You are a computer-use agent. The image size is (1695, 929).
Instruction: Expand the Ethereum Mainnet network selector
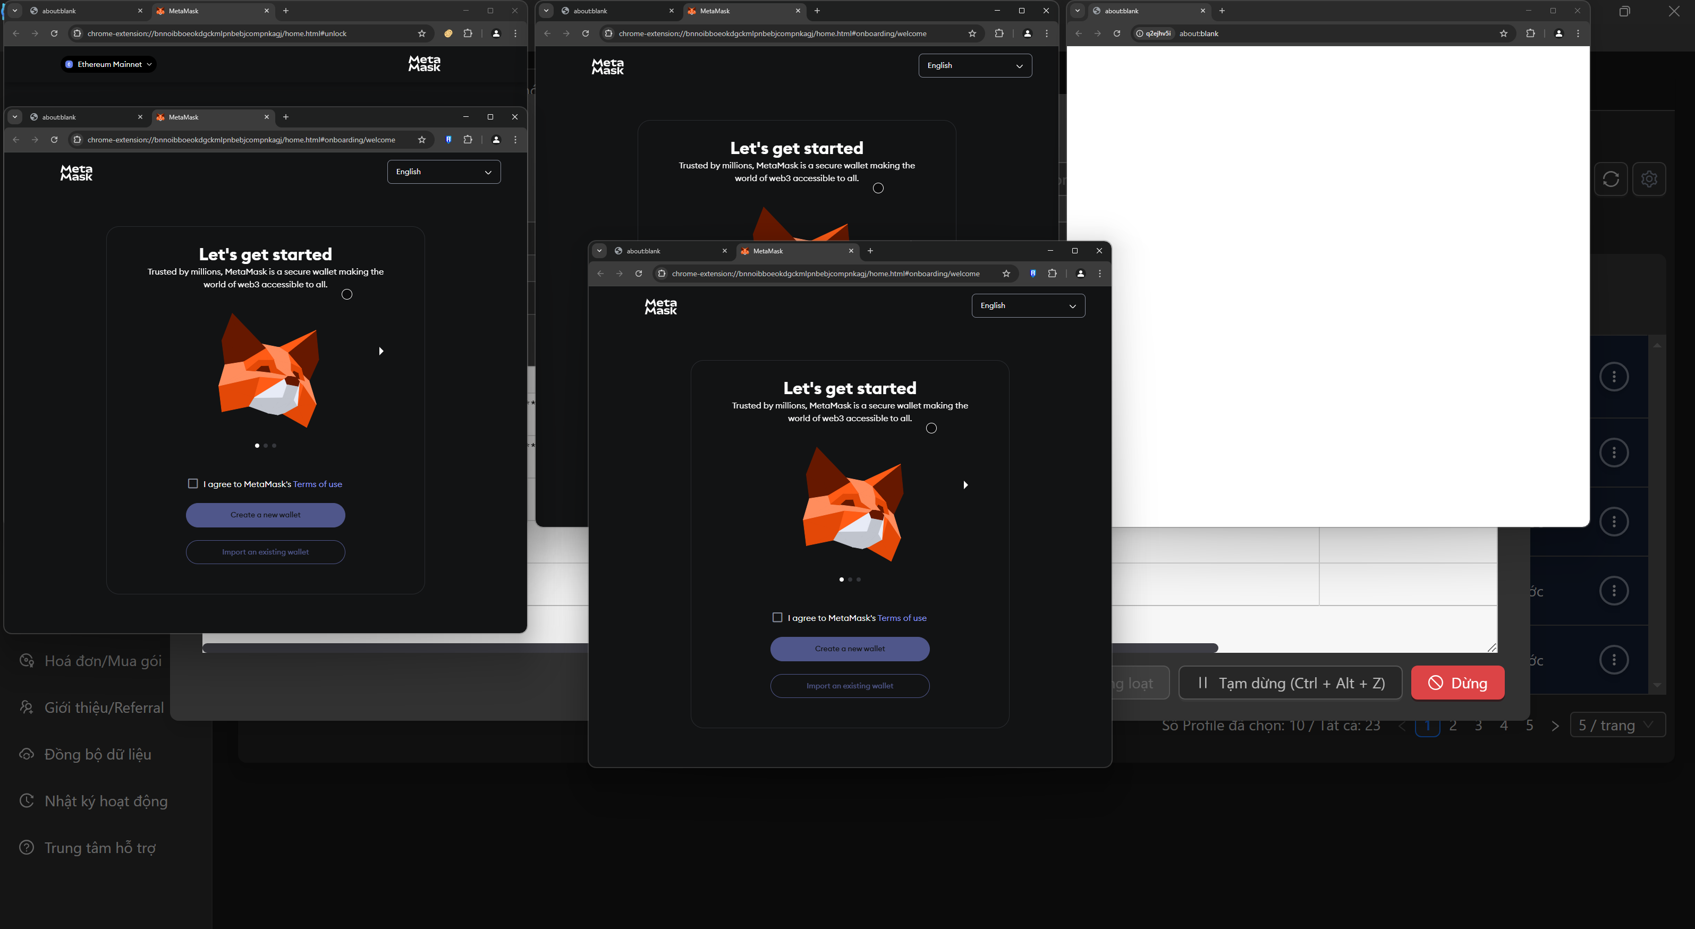(108, 64)
